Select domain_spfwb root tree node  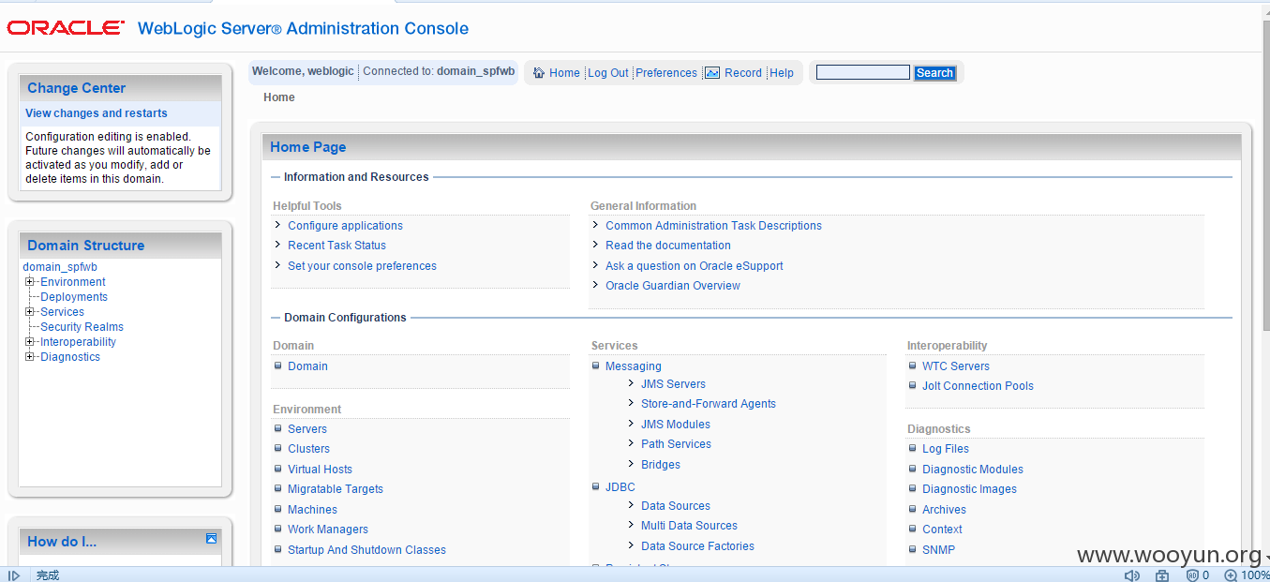[x=60, y=267]
